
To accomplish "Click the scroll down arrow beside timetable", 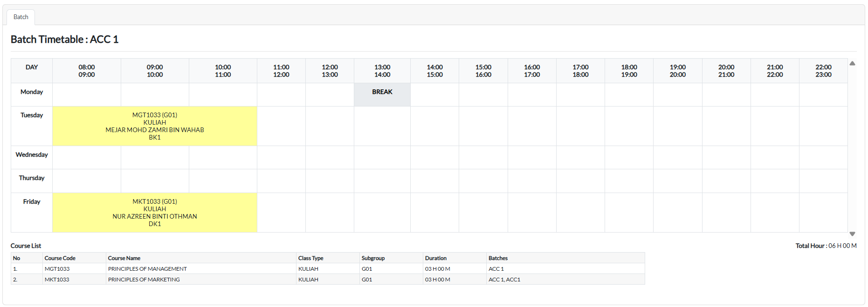I will pyautogui.click(x=852, y=234).
